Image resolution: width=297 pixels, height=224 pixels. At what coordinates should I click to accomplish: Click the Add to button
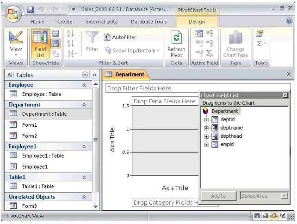click(x=218, y=196)
